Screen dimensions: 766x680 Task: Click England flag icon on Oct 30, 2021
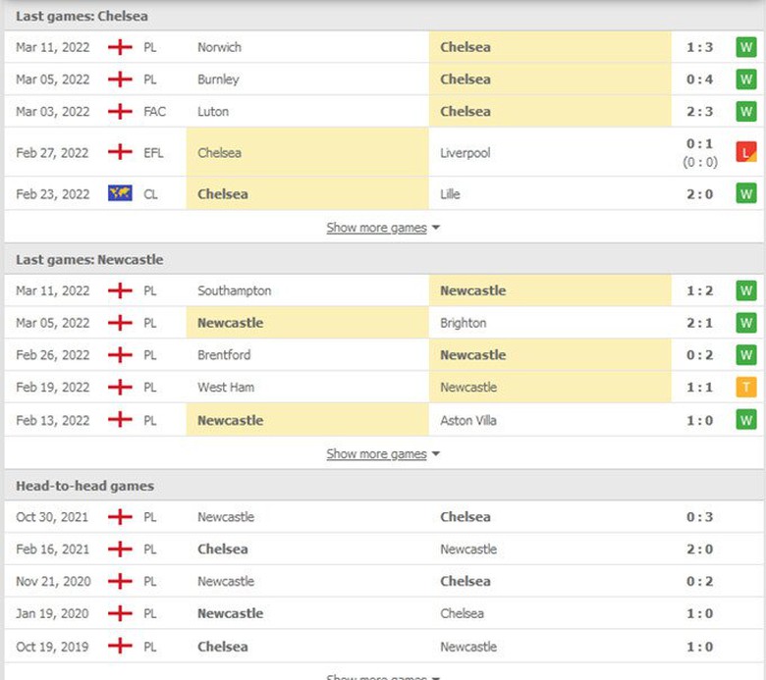click(120, 517)
